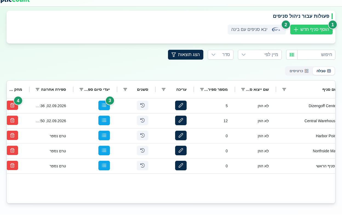Filter the ספירה אחרונה column
Image resolution: width=342 pixels, height=216 pixels.
pyautogui.click(x=38, y=89)
